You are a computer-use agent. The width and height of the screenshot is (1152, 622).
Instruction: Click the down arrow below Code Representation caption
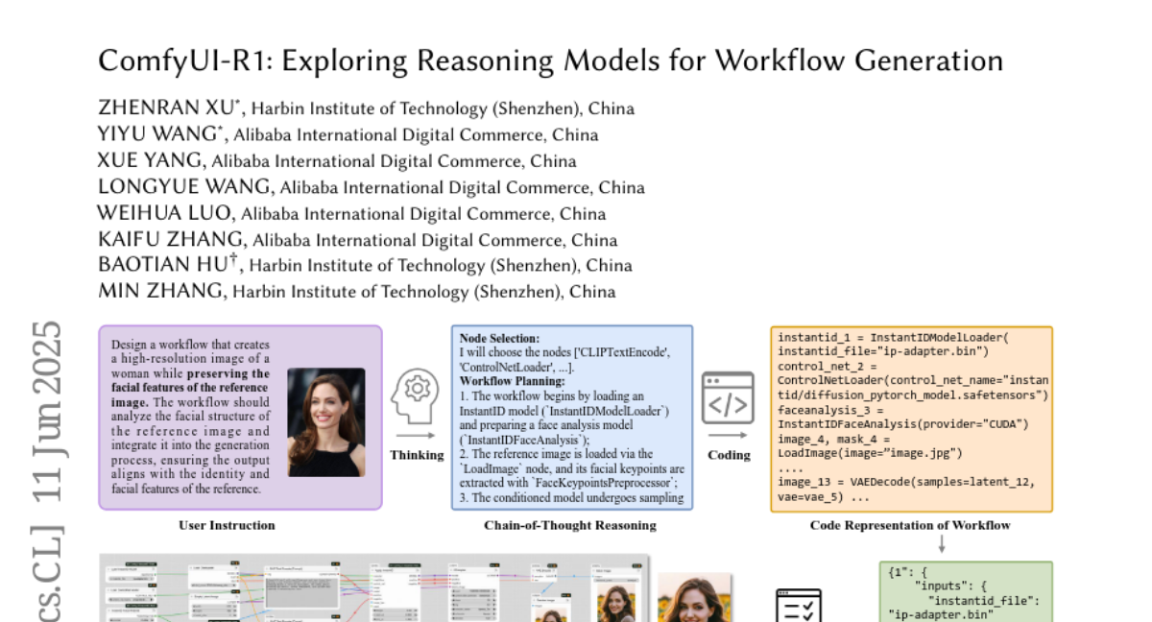pos(941,544)
